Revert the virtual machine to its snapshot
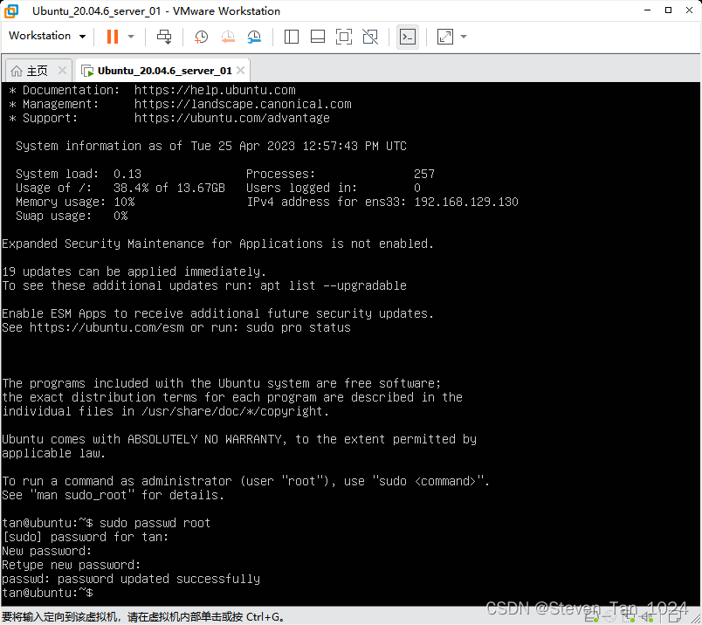Image resolution: width=702 pixels, height=625 pixels. click(228, 37)
